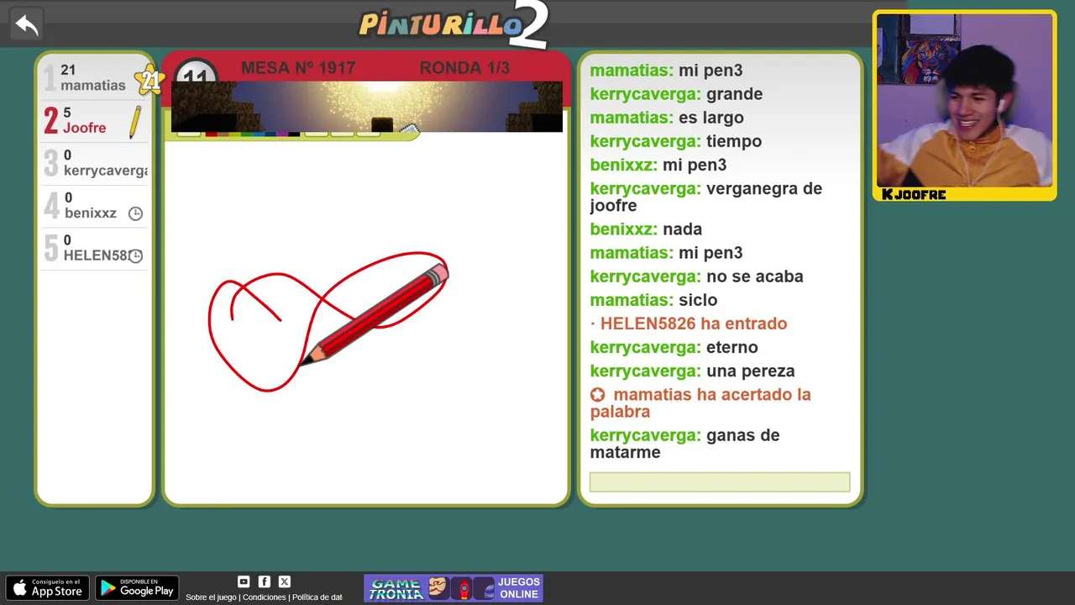
Task: Click the clock icon next to benixxz
Action: (135, 213)
